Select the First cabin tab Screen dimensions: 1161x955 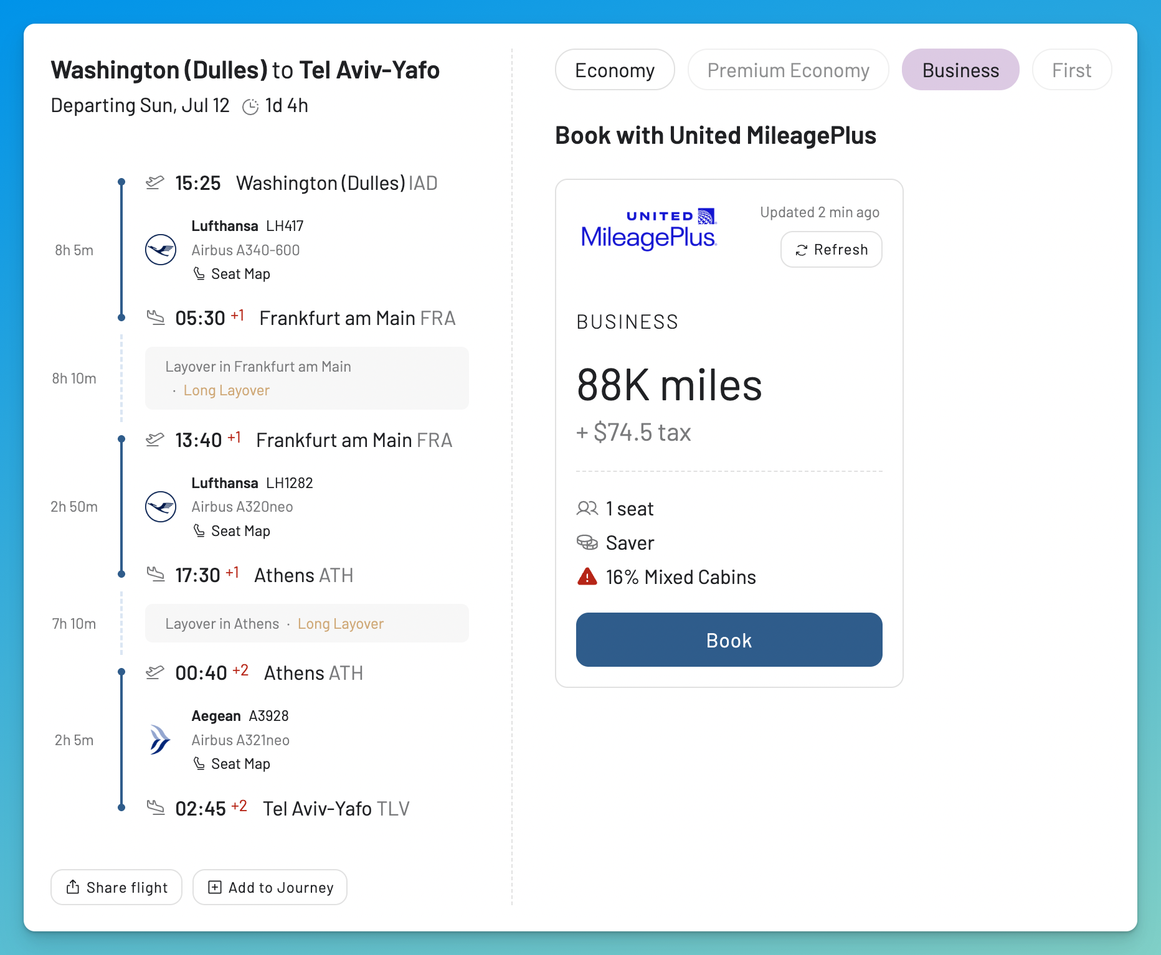tap(1071, 70)
